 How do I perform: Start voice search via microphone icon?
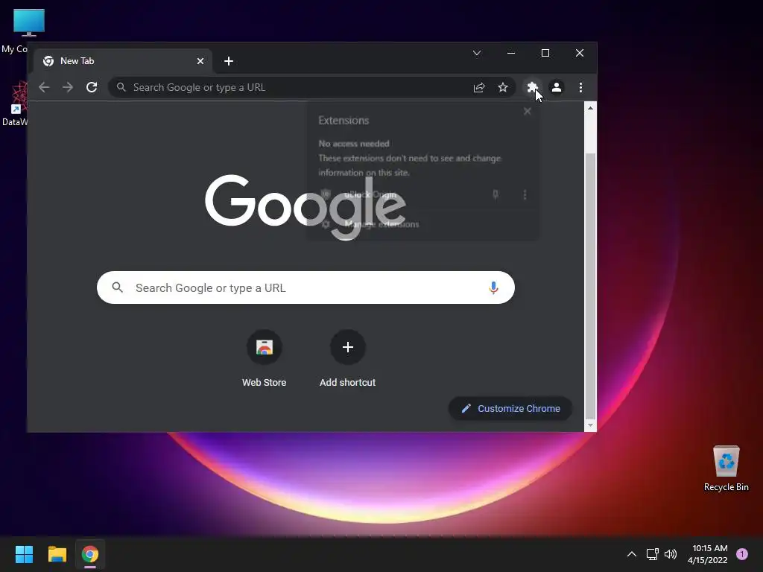coord(493,287)
